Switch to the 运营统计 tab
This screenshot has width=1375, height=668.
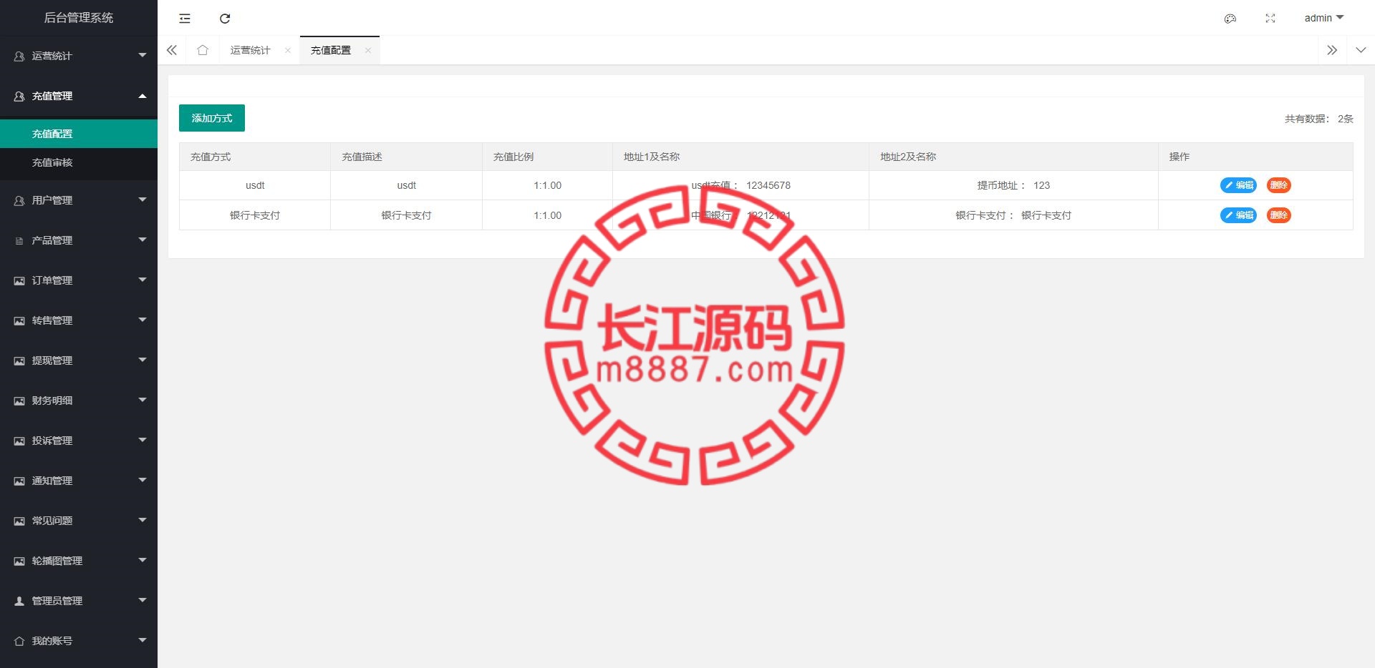coord(250,50)
